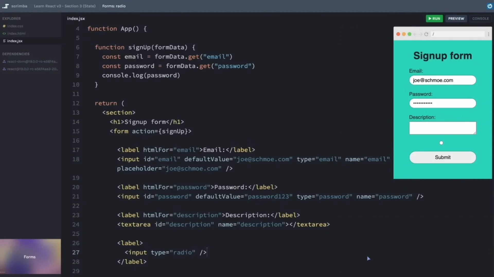The image size is (494, 277).
Task: Open the index.css file via its # icon
Action: click(x=4, y=26)
